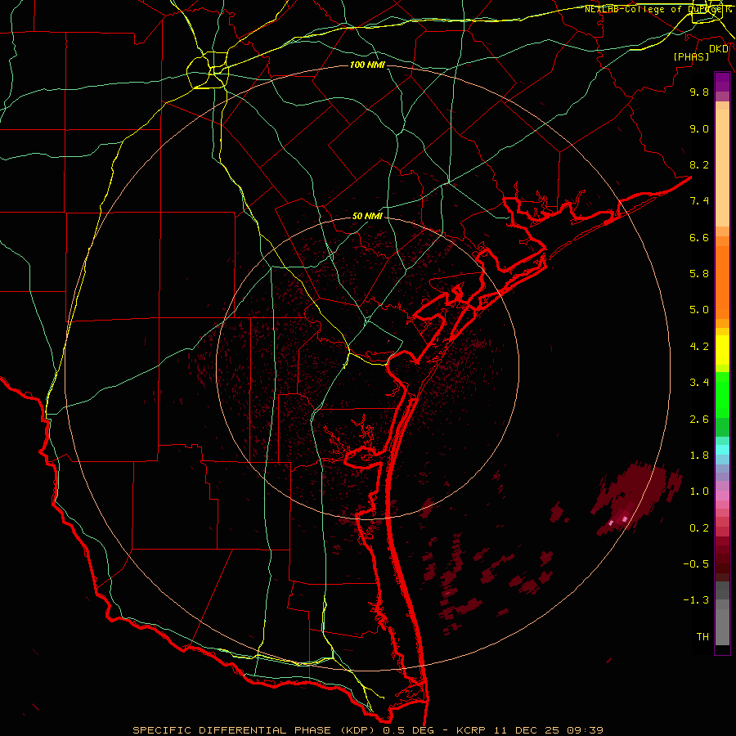Click the "2.6" scale value
736x736 pixels.
click(699, 420)
